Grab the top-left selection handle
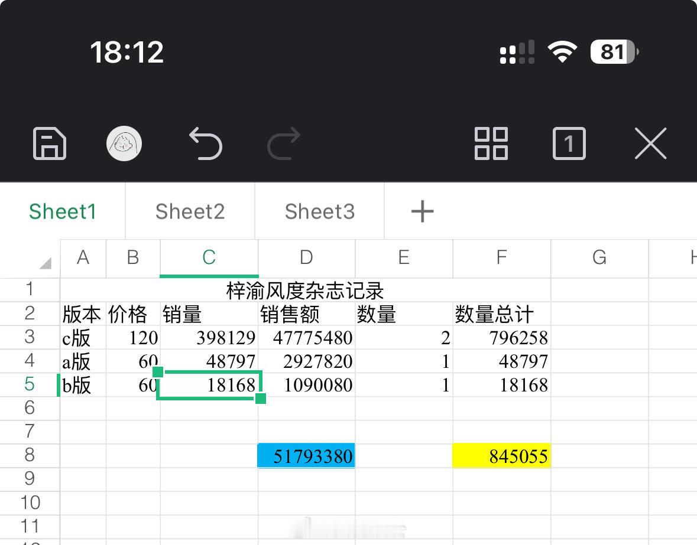This screenshot has width=697, height=545. pyautogui.click(x=158, y=371)
